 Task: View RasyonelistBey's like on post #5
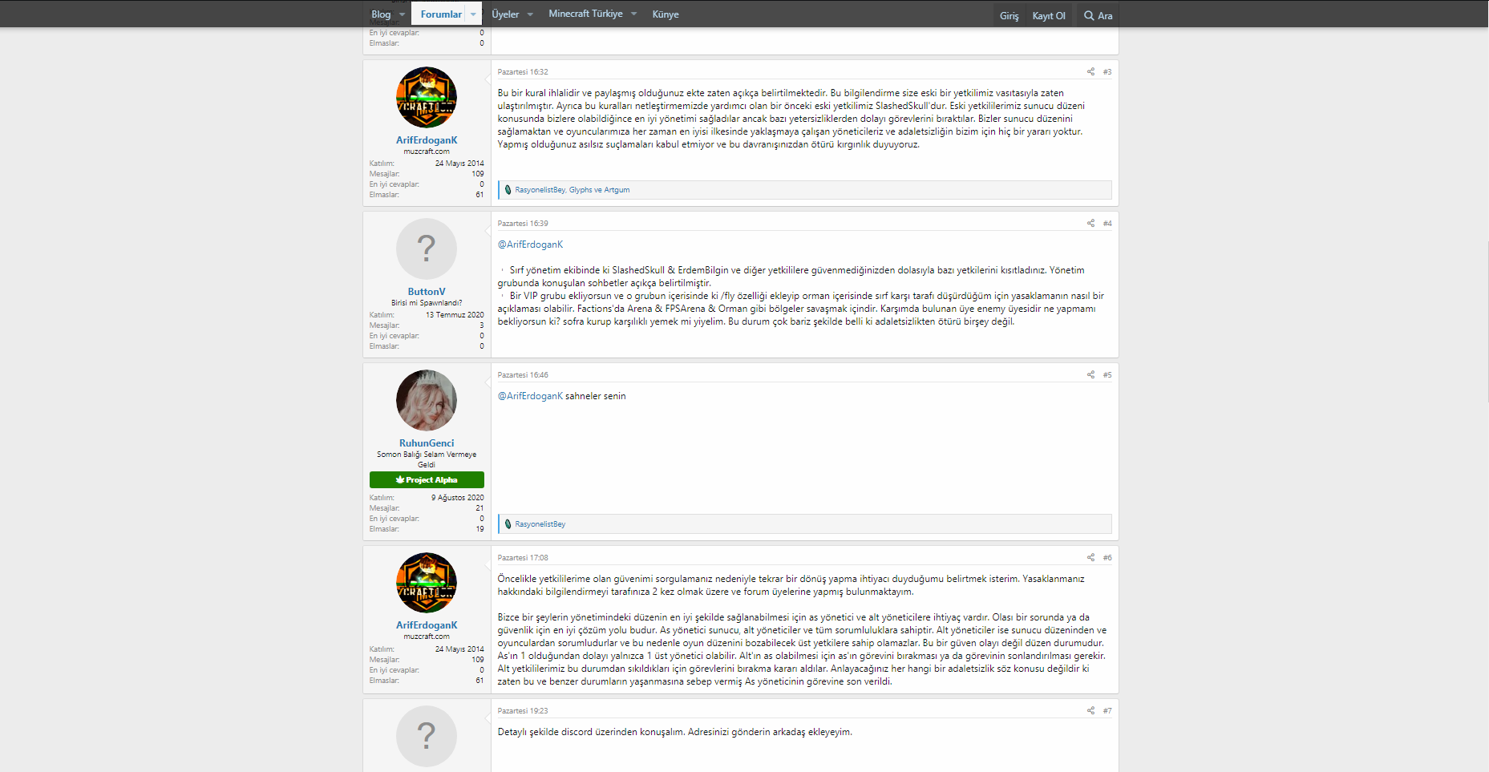[540, 524]
